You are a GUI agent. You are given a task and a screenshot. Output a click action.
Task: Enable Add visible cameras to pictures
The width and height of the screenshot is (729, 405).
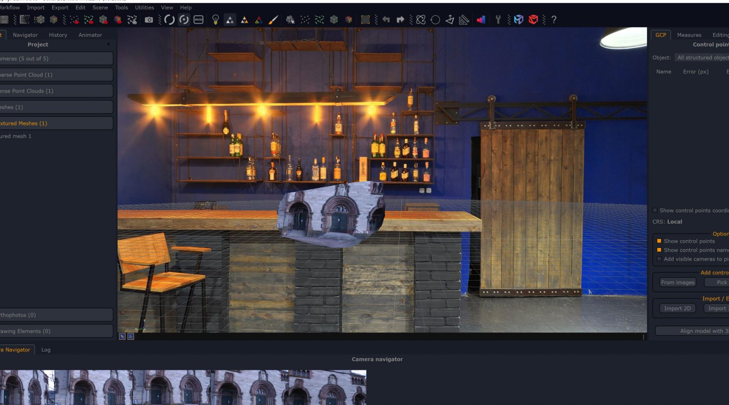point(659,259)
